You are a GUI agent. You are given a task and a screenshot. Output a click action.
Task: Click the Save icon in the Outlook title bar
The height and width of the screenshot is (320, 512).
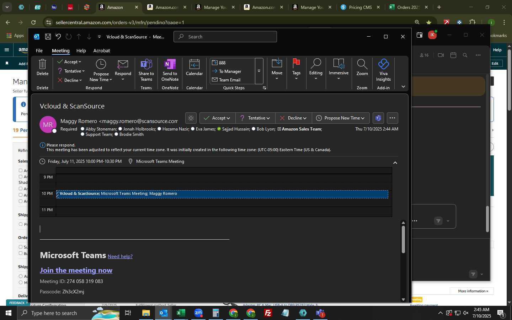(48, 37)
